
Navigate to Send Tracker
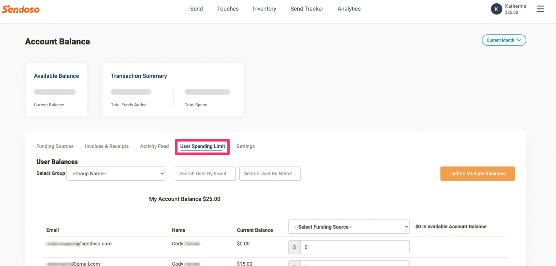pos(307,9)
